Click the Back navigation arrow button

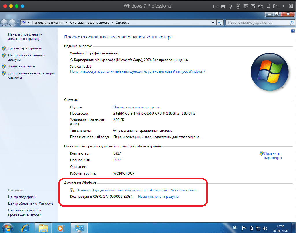pyautogui.click(x=4, y=23)
